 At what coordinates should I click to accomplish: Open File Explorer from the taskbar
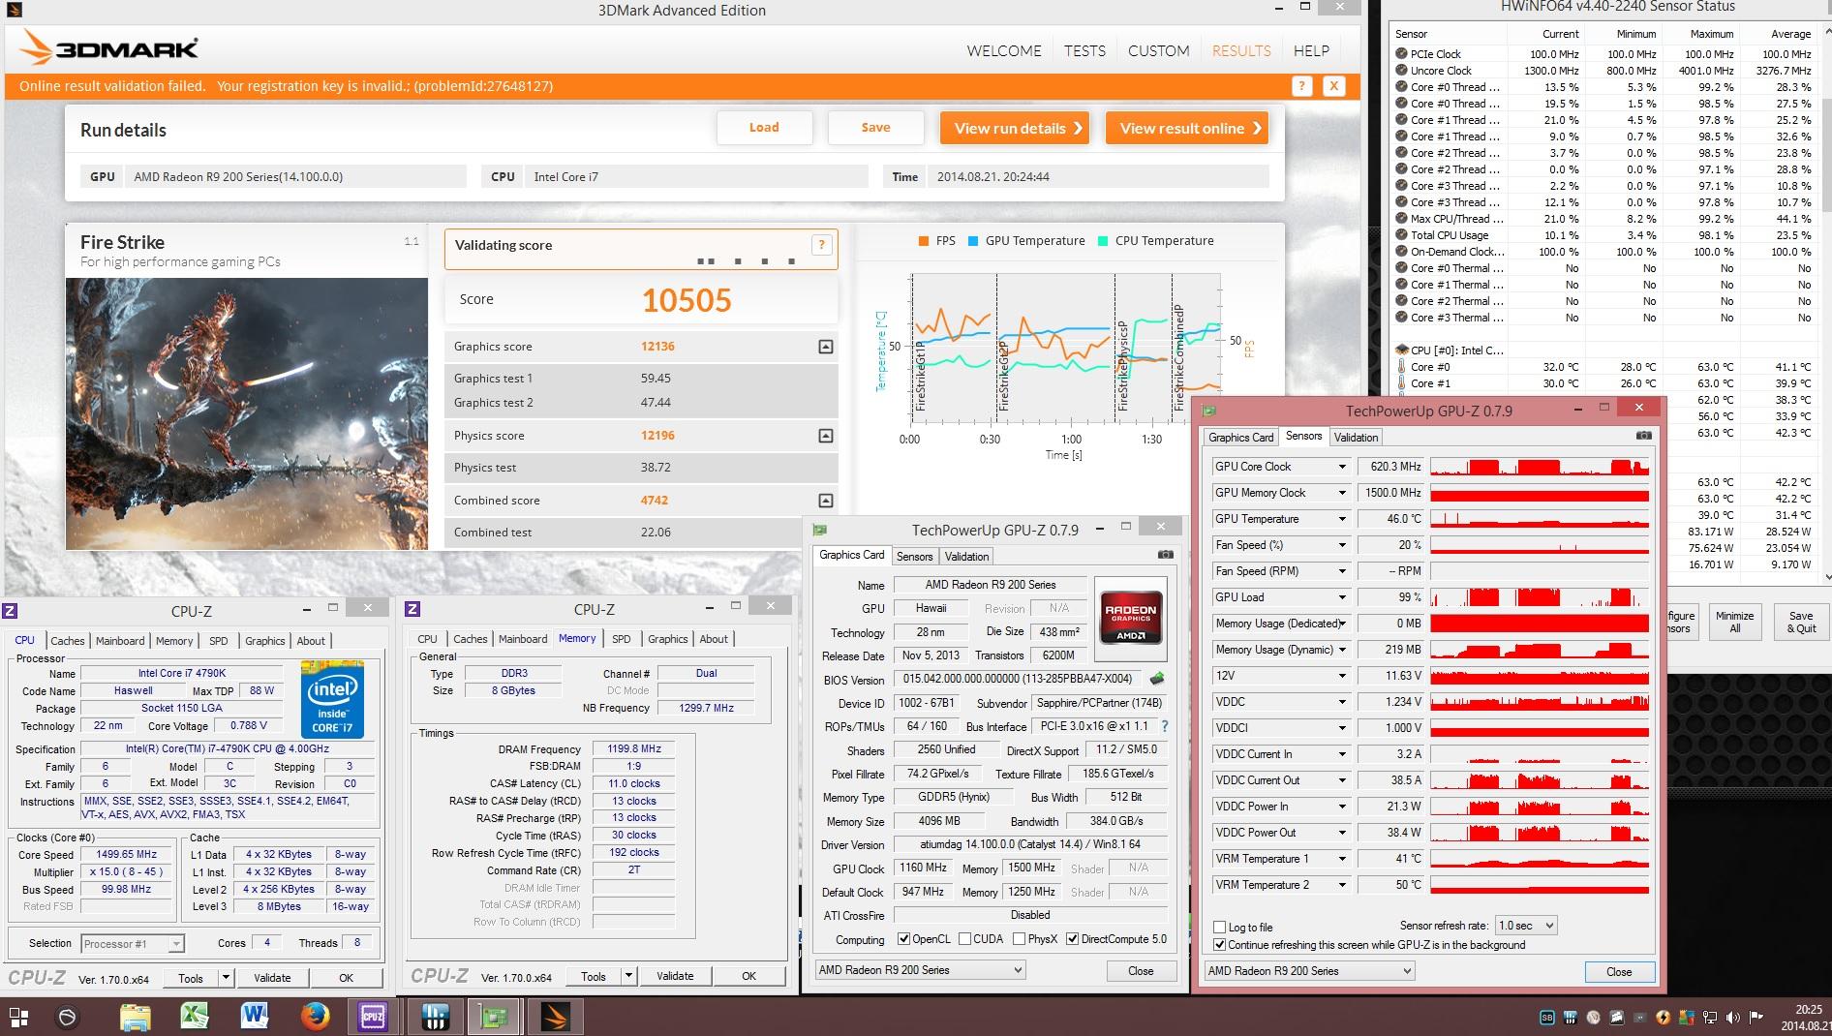click(136, 1017)
